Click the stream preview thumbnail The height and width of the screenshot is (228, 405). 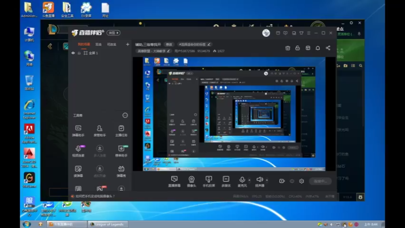(234, 114)
